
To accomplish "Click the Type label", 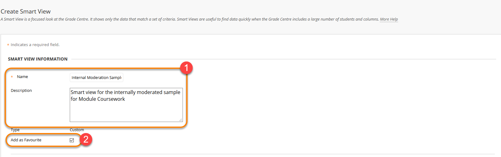I will pos(15,130).
